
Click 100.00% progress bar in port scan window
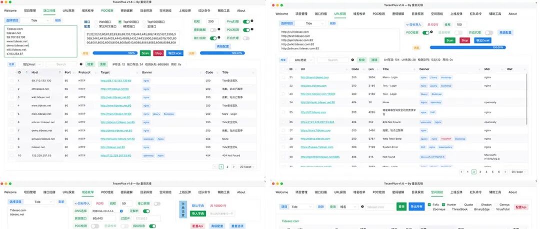click(222, 53)
